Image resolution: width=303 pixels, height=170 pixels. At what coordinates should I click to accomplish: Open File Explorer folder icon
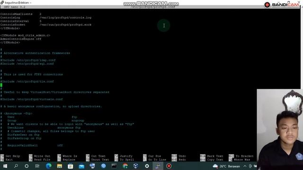pos(60,166)
